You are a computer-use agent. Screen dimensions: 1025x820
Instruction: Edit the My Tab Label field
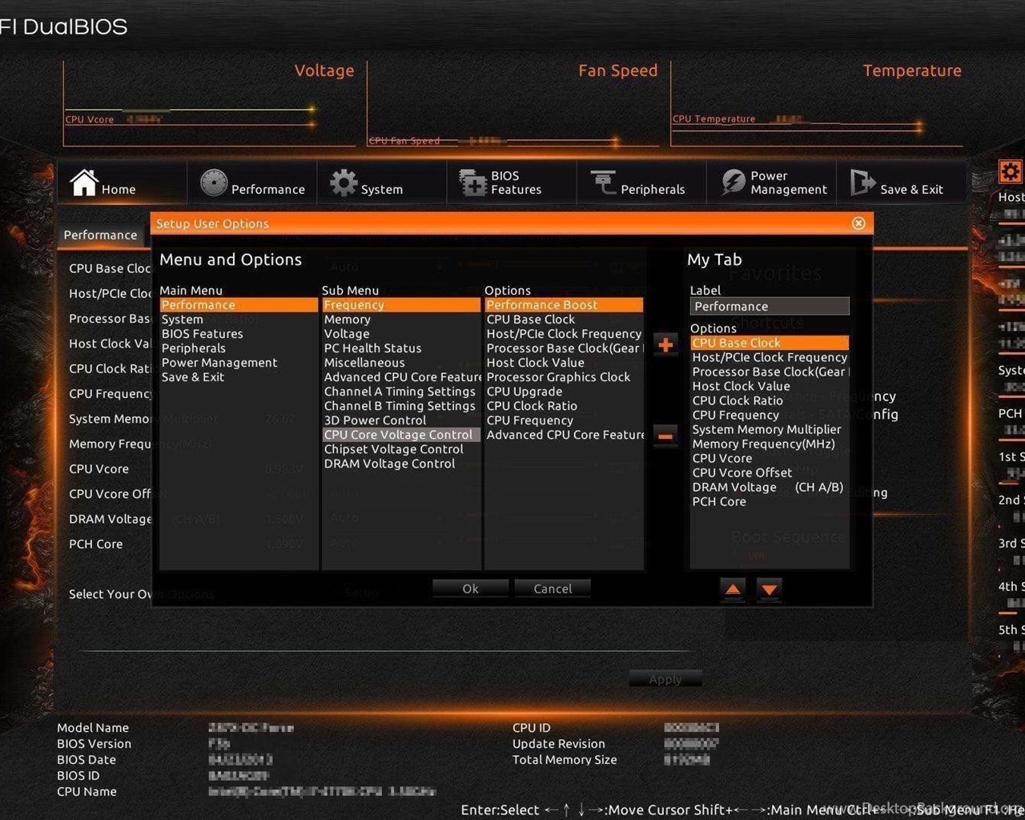[770, 306]
